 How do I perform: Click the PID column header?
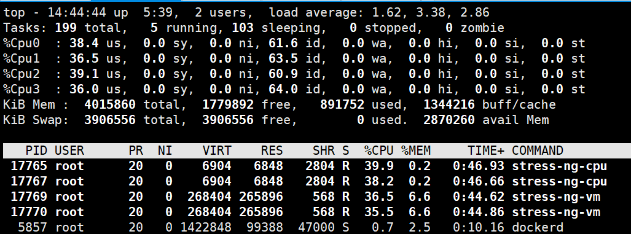coord(36,150)
